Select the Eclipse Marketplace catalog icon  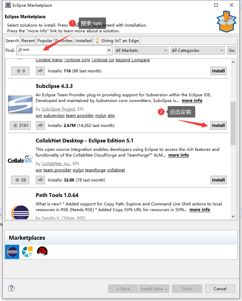[12, 252]
